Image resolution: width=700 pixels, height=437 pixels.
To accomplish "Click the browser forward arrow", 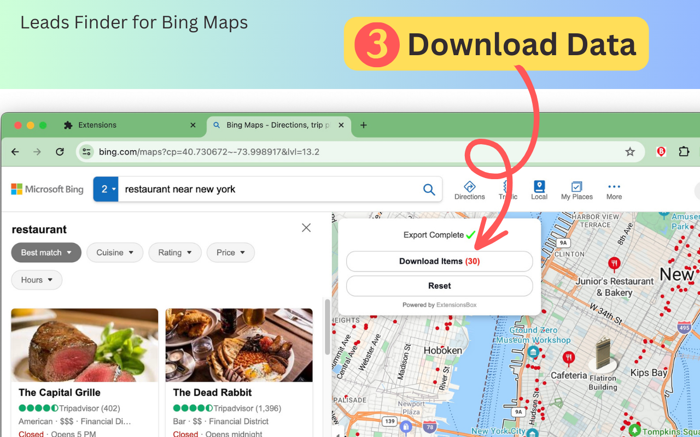I will (x=37, y=152).
